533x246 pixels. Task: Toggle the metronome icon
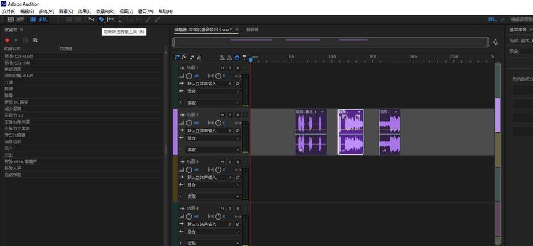(x=222, y=58)
